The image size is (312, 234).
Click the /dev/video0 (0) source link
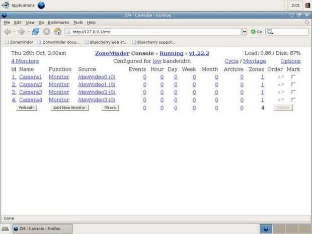[x=97, y=77]
